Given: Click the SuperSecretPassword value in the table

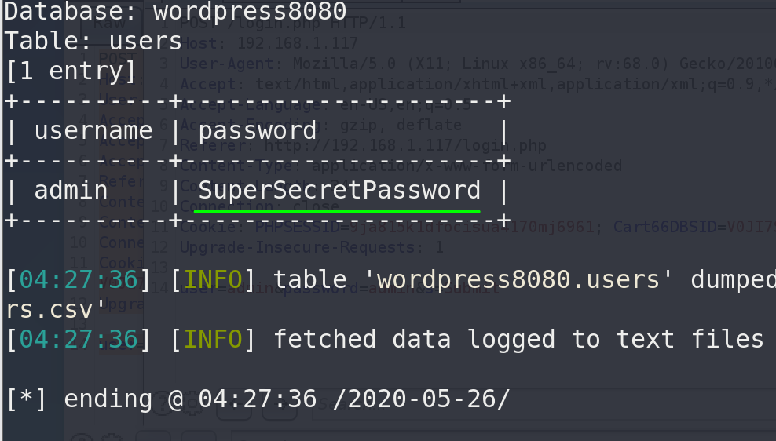Looking at the screenshot, I should pyautogui.click(x=339, y=191).
